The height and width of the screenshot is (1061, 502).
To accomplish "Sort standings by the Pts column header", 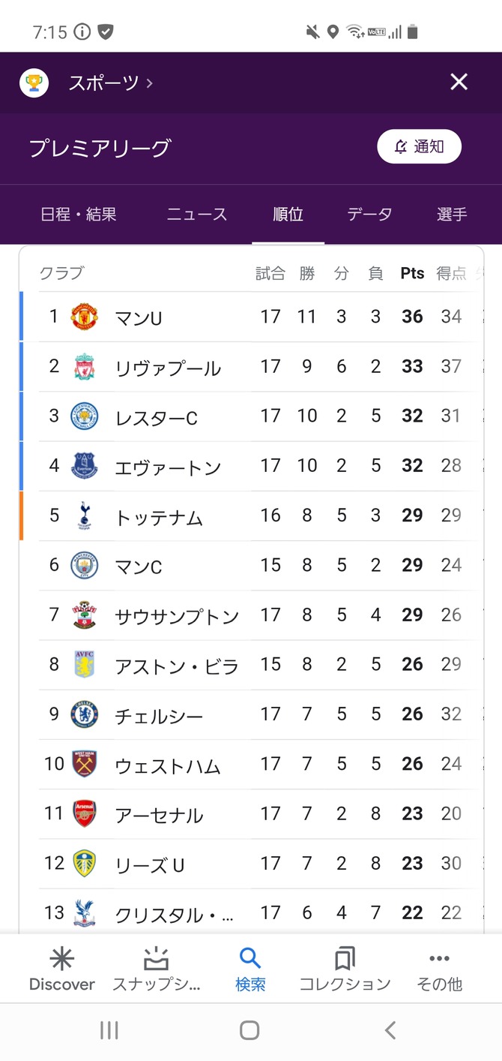I will coord(411,273).
